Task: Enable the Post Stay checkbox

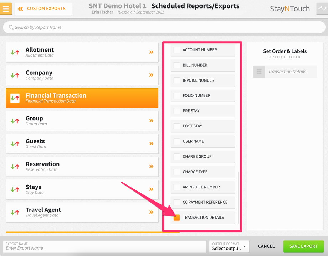Action: [x=177, y=126]
